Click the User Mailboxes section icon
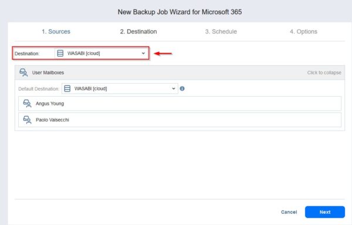The height and width of the screenshot is (225, 352). (23, 73)
